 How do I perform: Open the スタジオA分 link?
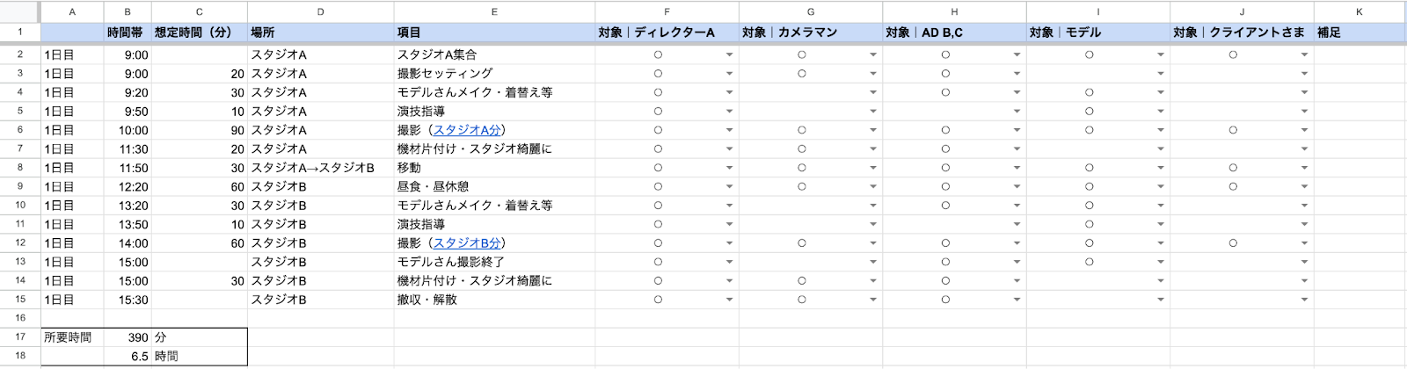(467, 130)
